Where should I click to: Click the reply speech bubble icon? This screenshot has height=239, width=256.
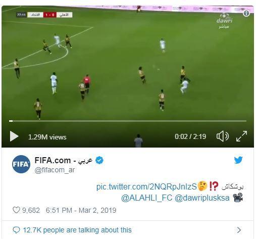16,230
